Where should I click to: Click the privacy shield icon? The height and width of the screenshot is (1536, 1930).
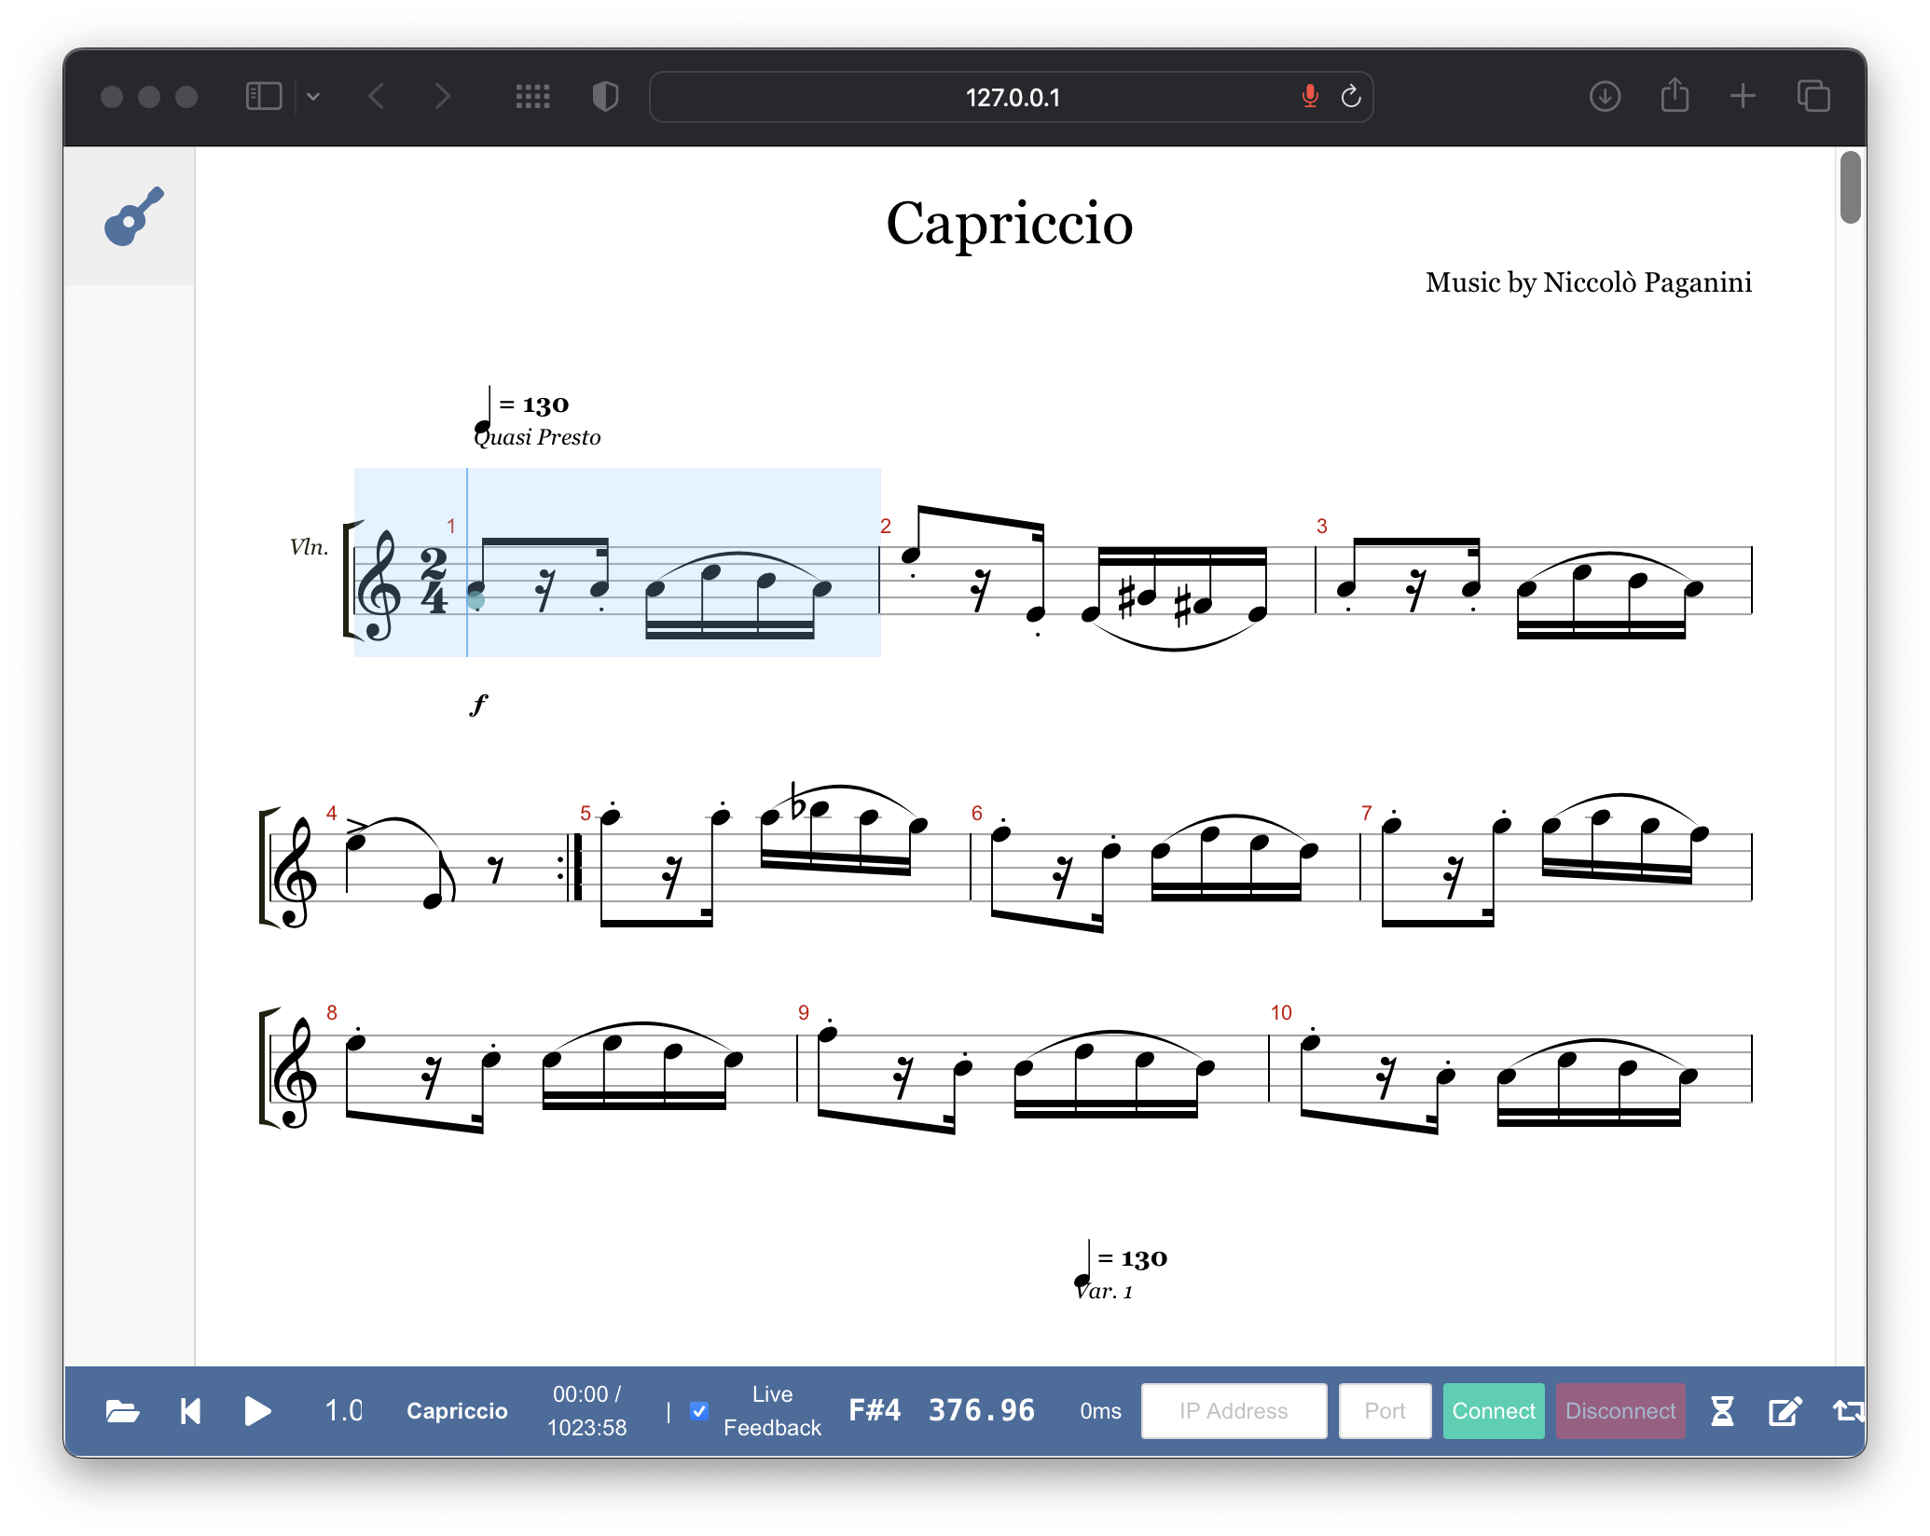(605, 96)
